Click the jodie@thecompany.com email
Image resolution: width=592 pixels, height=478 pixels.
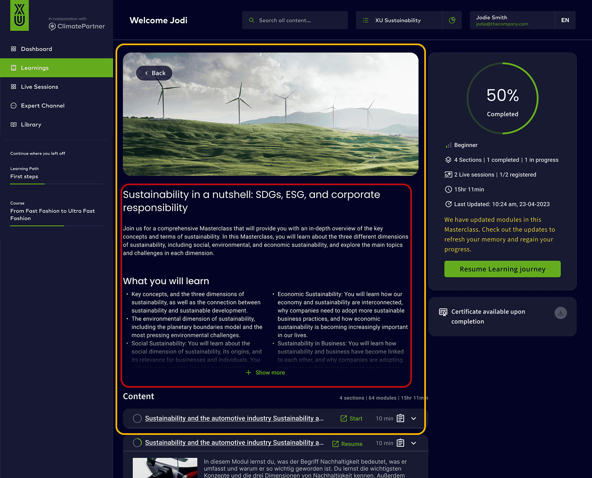(502, 24)
